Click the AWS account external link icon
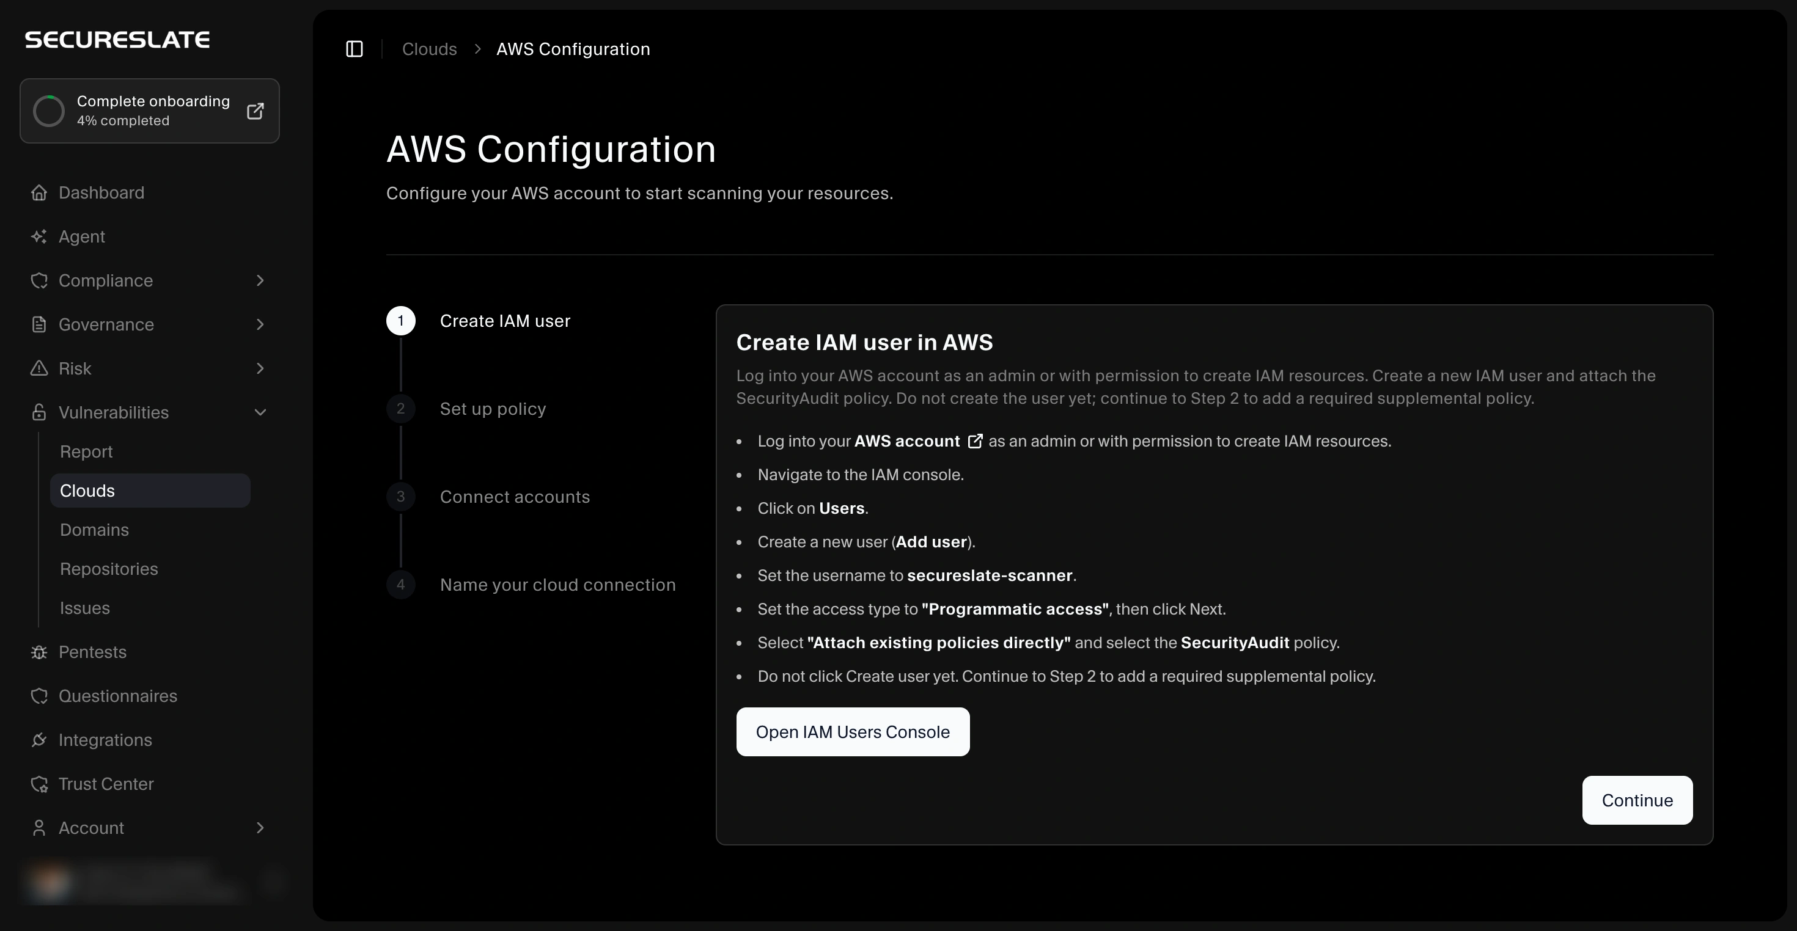 pos(976,440)
